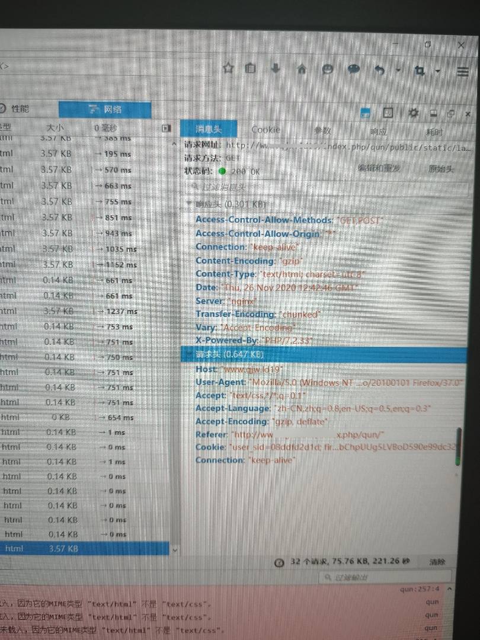Screen dimensions: 480x640
Task: Click the 原始头 button
Action: pos(441,169)
